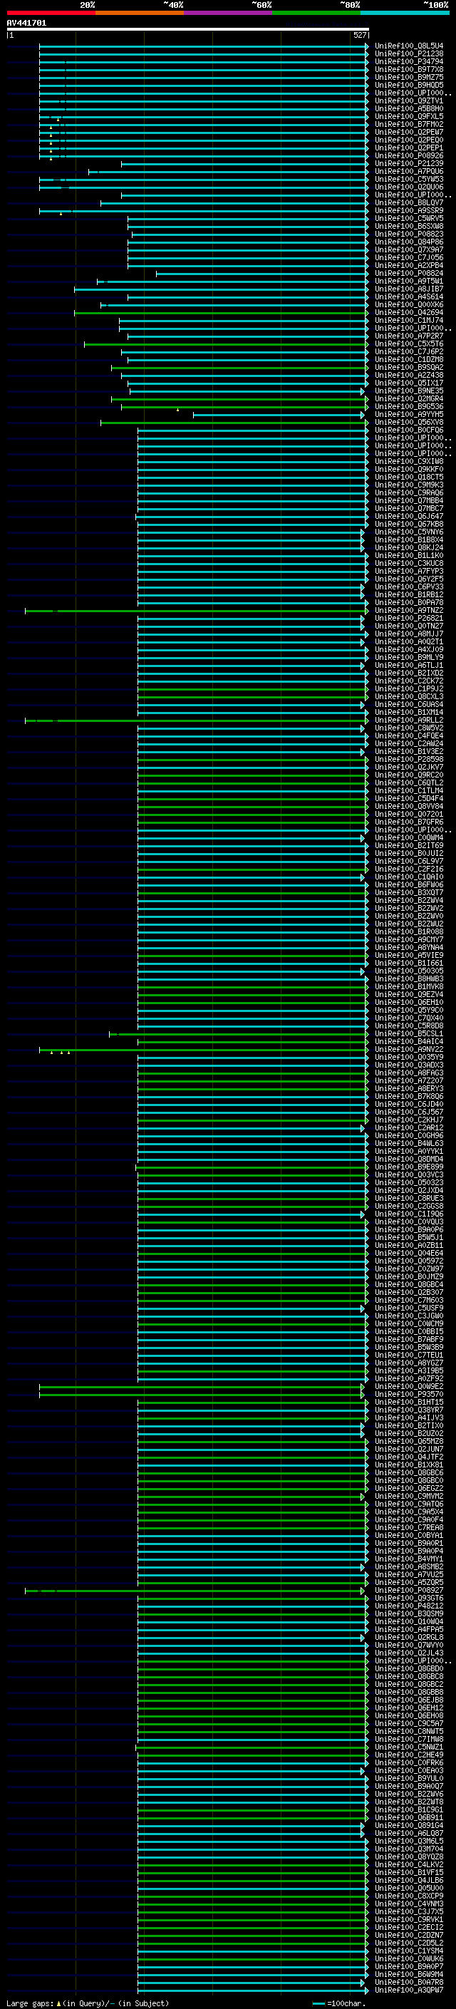This screenshot has width=456, height=2009.
Task: Select hit label UniRef100_C9MVM2
Action: 409,1497
